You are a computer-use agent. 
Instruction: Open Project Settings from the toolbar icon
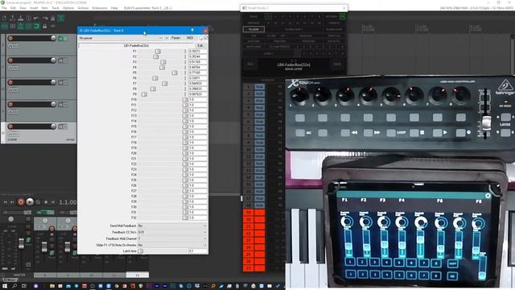(29, 19)
